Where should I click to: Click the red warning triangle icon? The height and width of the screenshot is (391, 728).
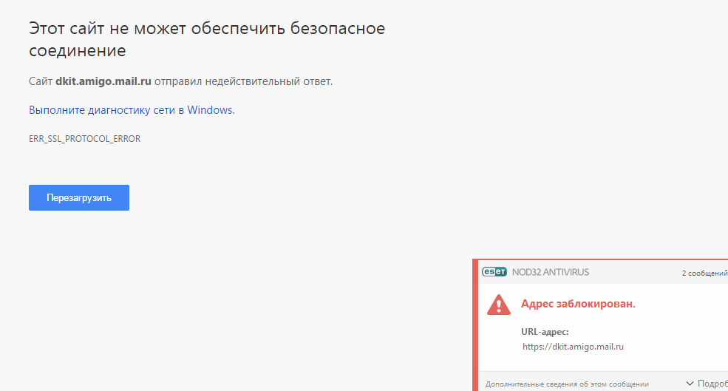[x=499, y=305]
